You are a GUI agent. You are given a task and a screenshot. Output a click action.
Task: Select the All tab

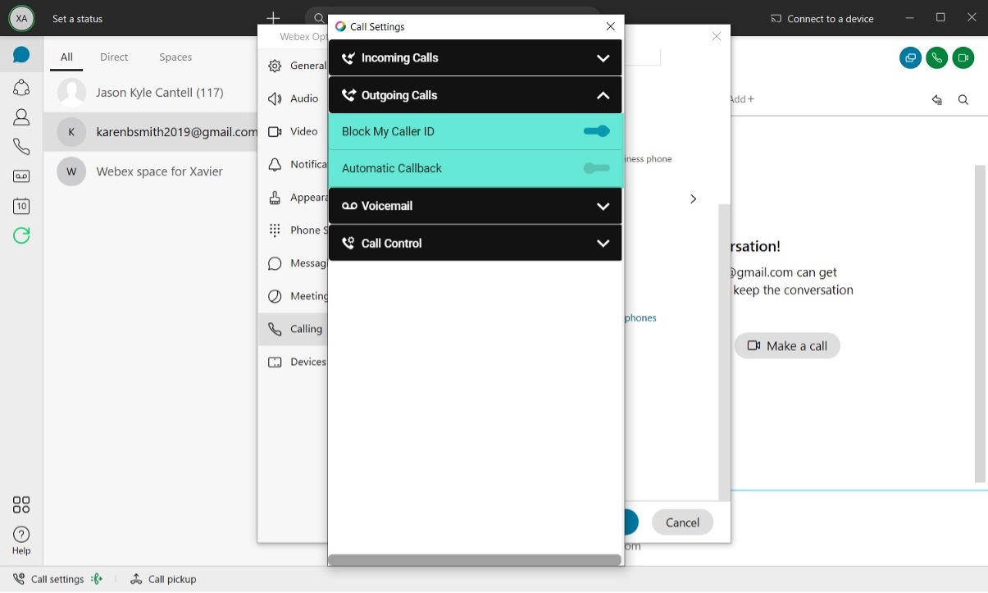pyautogui.click(x=66, y=57)
